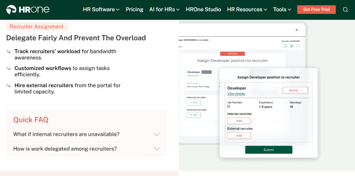Click the job code badge next to Developer

[x=207, y=72]
